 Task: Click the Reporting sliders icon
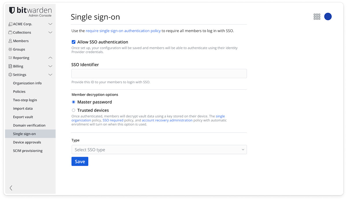(10, 58)
